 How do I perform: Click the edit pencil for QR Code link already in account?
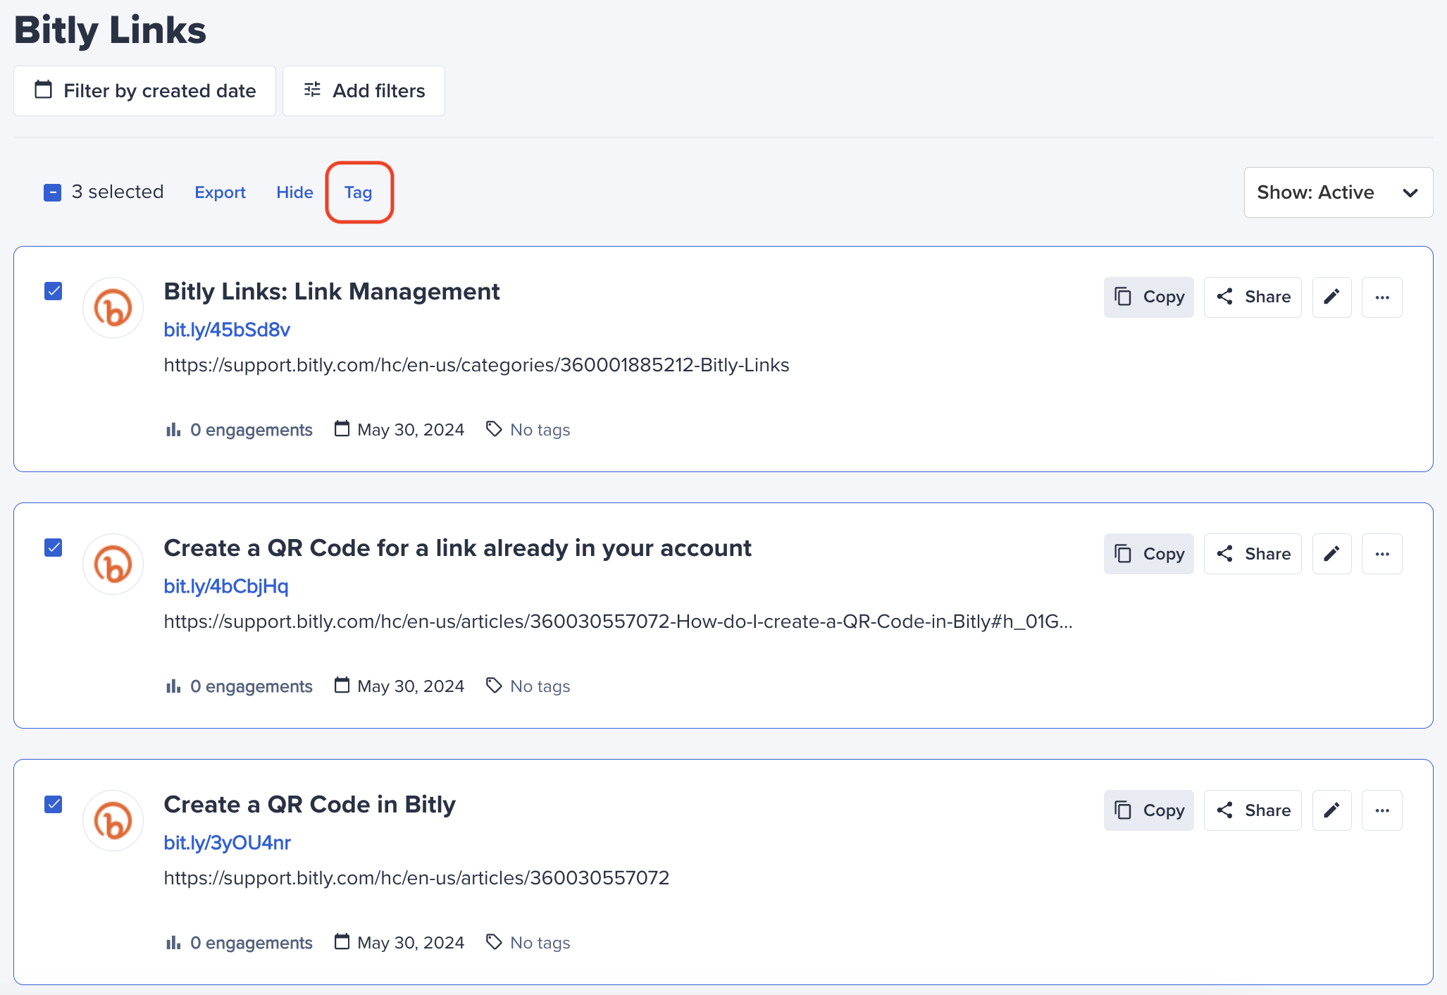point(1331,554)
